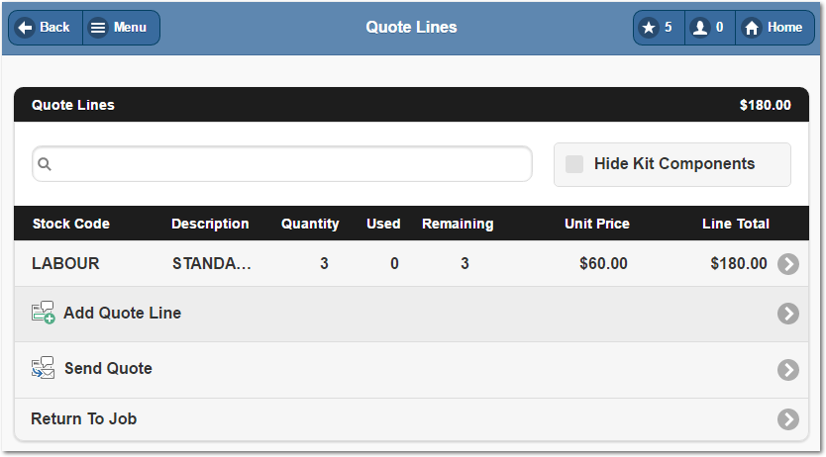Click the Back arrow icon

(25, 28)
